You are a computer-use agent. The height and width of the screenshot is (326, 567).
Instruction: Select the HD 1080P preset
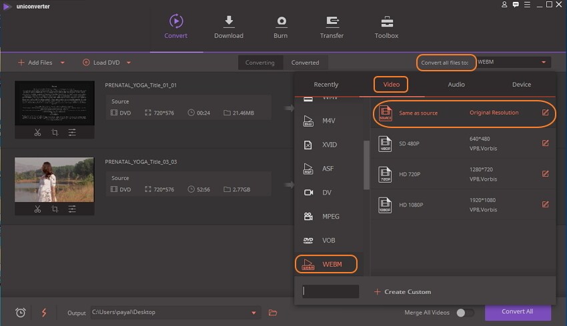(463, 205)
